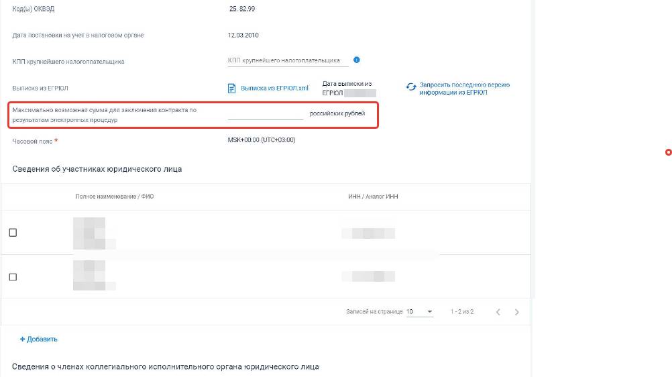This screenshot has height=377, width=672.
Task: Click Запросить последнюю версию информации из ЕГРЮЛ
Action: [x=464, y=89]
